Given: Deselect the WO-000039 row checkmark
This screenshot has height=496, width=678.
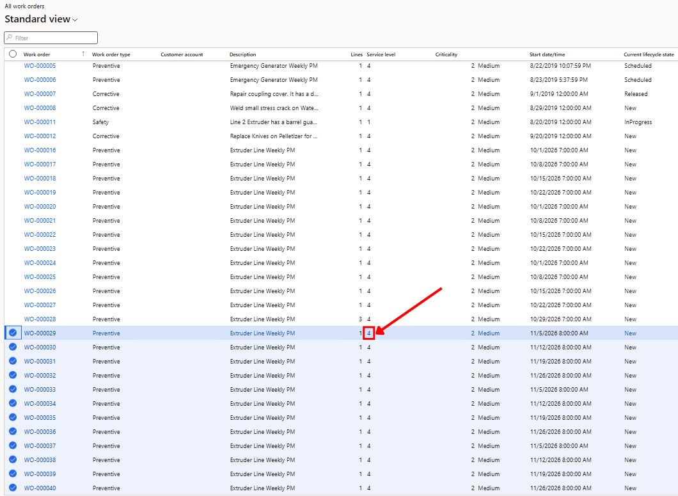Looking at the screenshot, I should tap(13, 474).
